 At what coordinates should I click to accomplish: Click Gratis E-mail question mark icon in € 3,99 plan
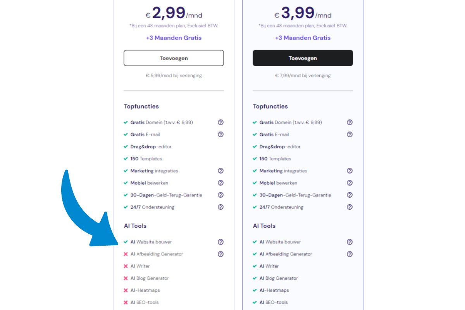pos(350,134)
